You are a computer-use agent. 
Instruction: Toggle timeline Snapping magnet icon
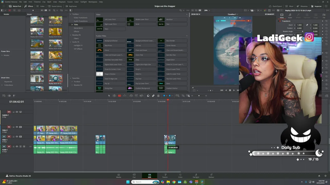pyautogui.click(x=148, y=96)
